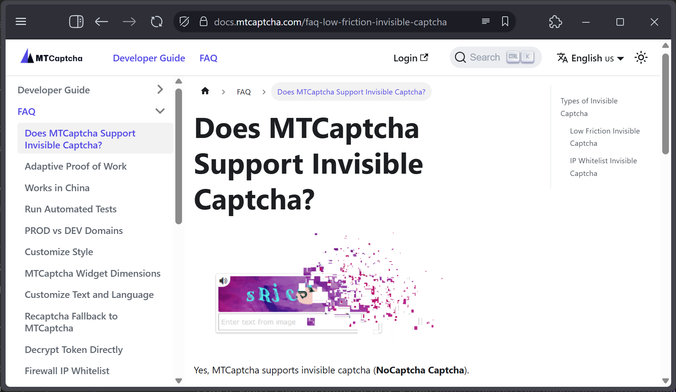Click the MTCaptcha logo

51,57
